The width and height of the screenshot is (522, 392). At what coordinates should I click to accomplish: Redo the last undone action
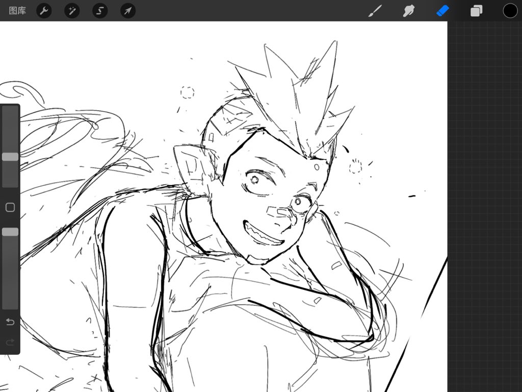[10, 342]
